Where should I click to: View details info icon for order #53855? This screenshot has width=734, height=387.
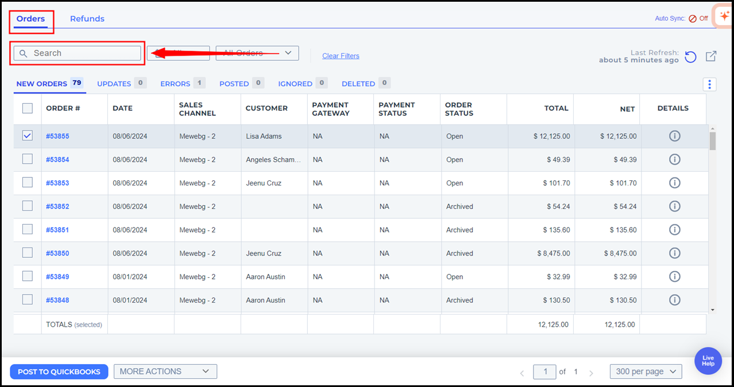(x=675, y=136)
